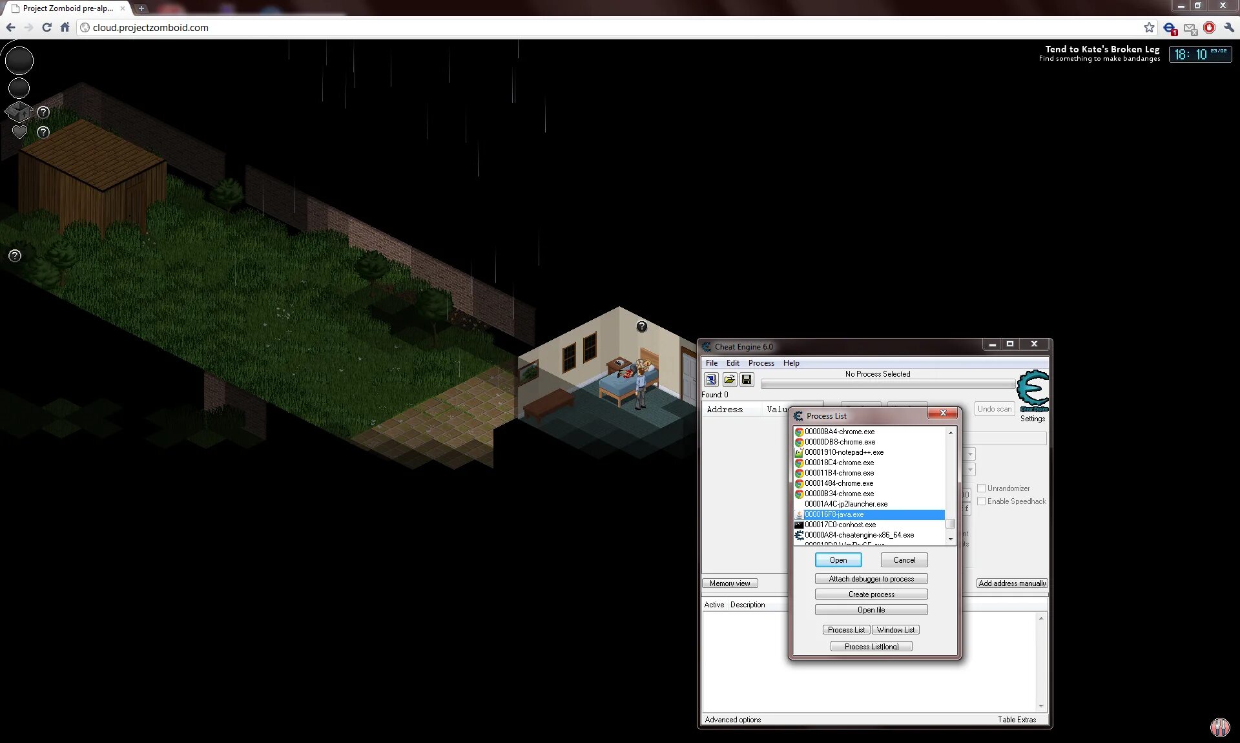This screenshot has height=743, width=1240.
Task: Open the Process menu in Cheat Engine
Action: (759, 362)
